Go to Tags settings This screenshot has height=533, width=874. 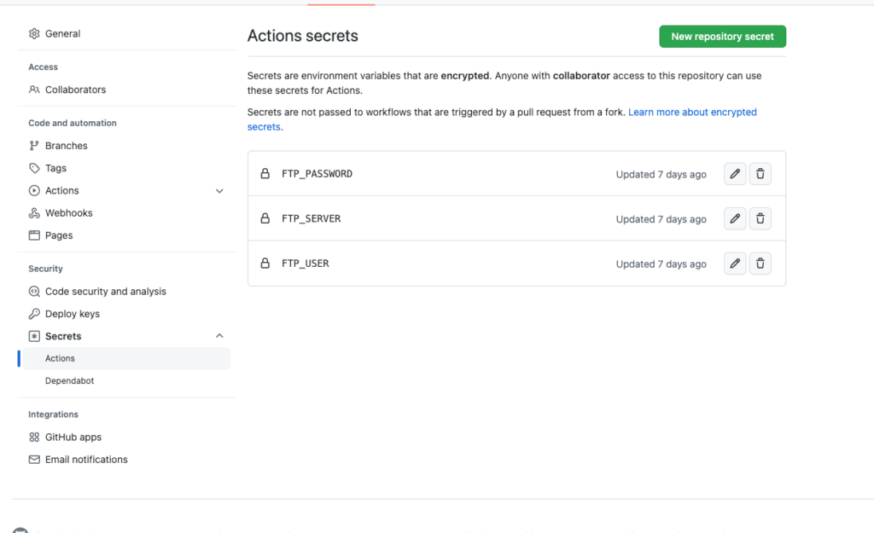[x=55, y=169]
